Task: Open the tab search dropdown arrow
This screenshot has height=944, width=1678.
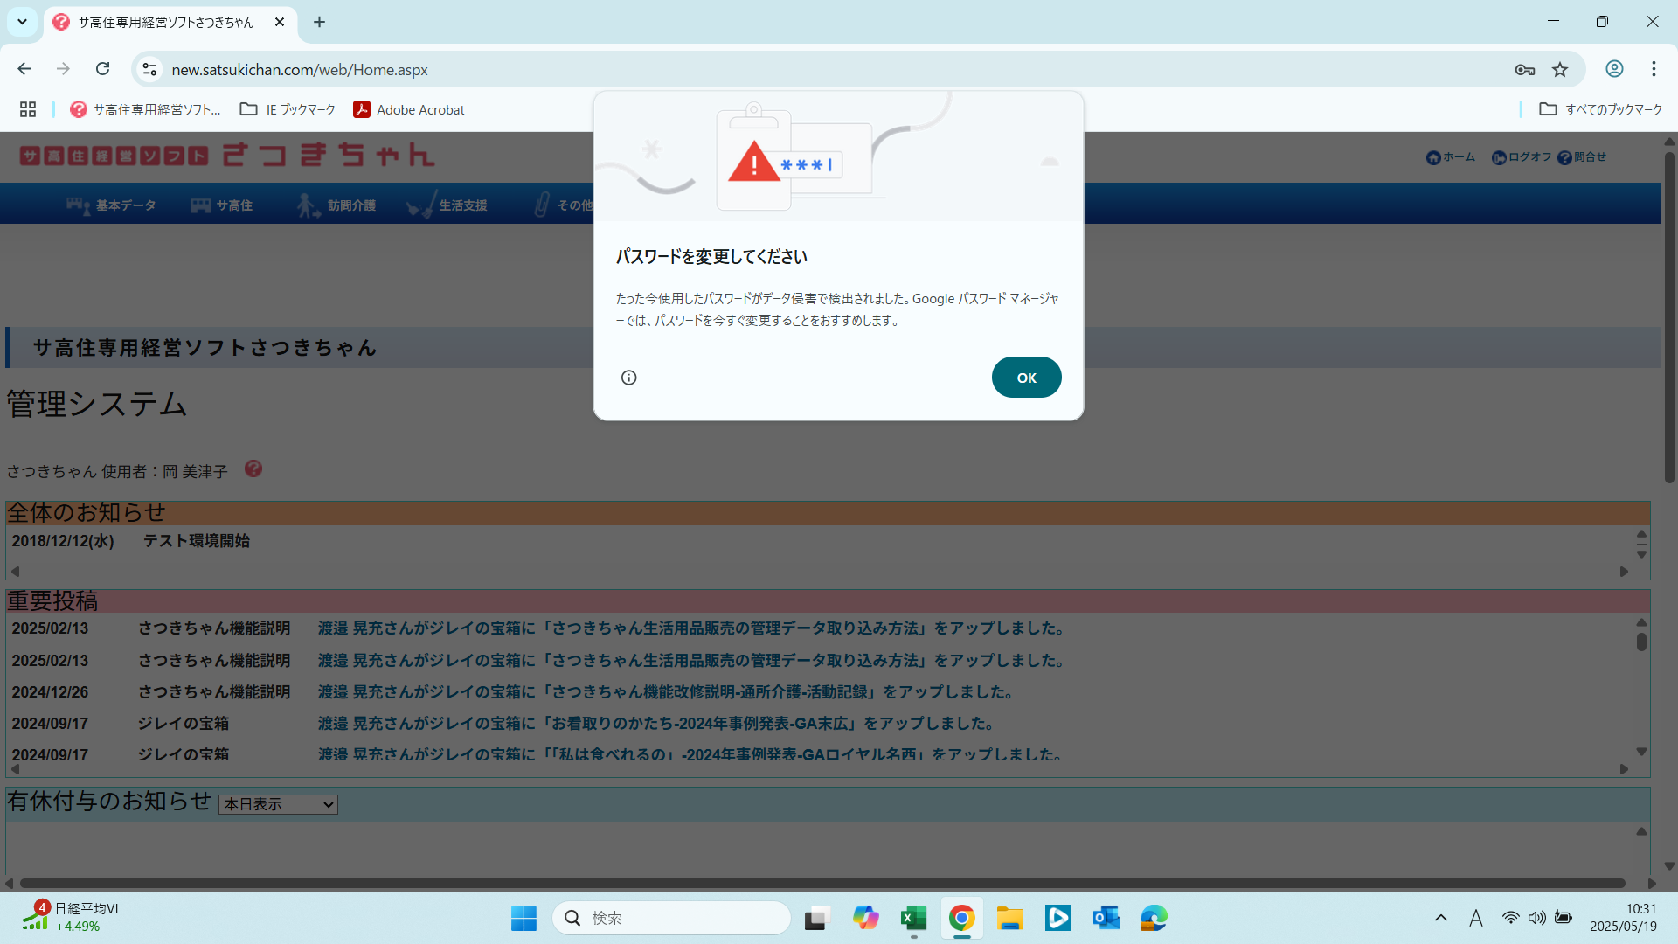Action: [22, 22]
